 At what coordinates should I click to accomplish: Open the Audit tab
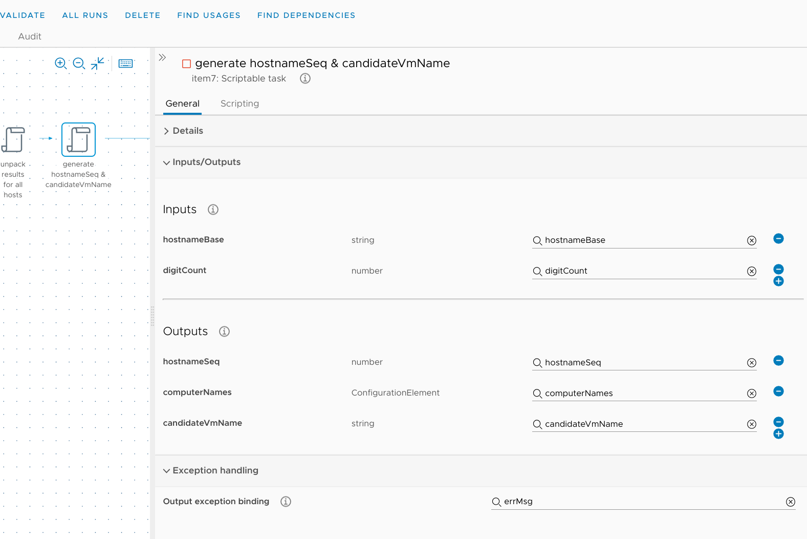[30, 36]
